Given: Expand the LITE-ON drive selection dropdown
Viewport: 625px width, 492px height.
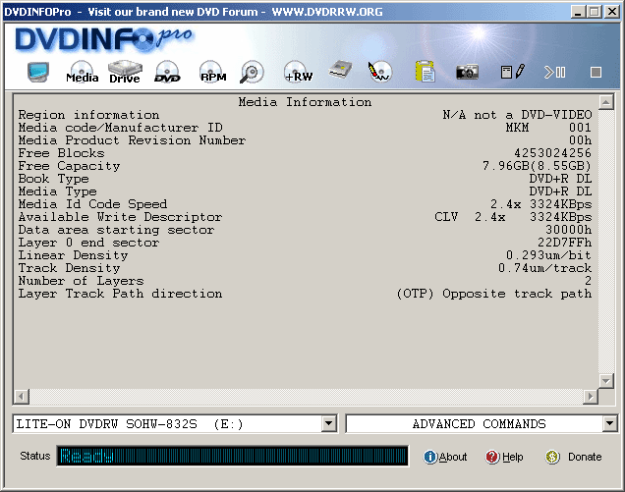Looking at the screenshot, I should coord(329,423).
